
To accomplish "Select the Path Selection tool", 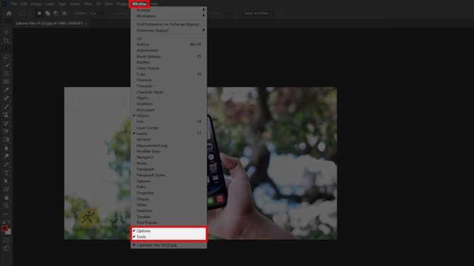I will (6, 181).
